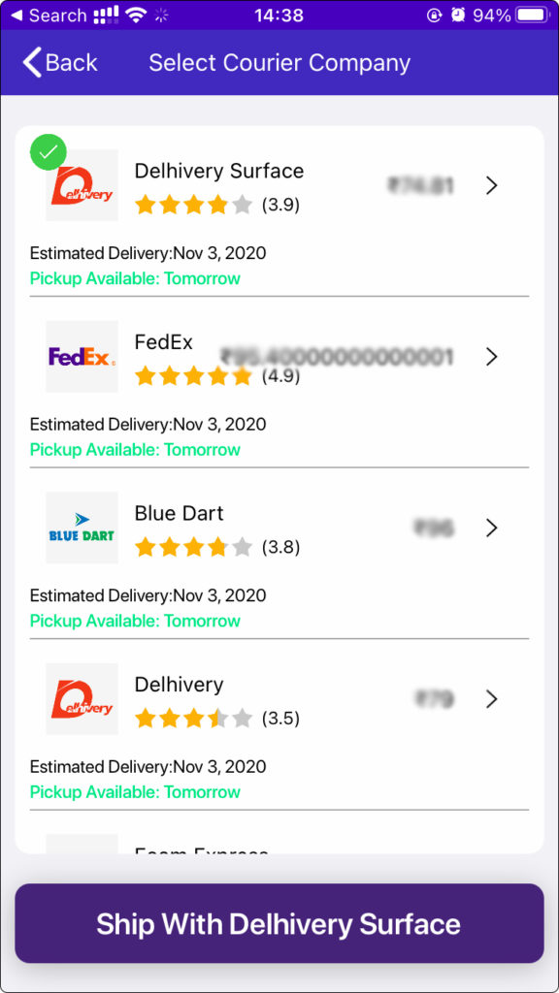Tap the Wi-Fi icon in status bar

pos(136,16)
